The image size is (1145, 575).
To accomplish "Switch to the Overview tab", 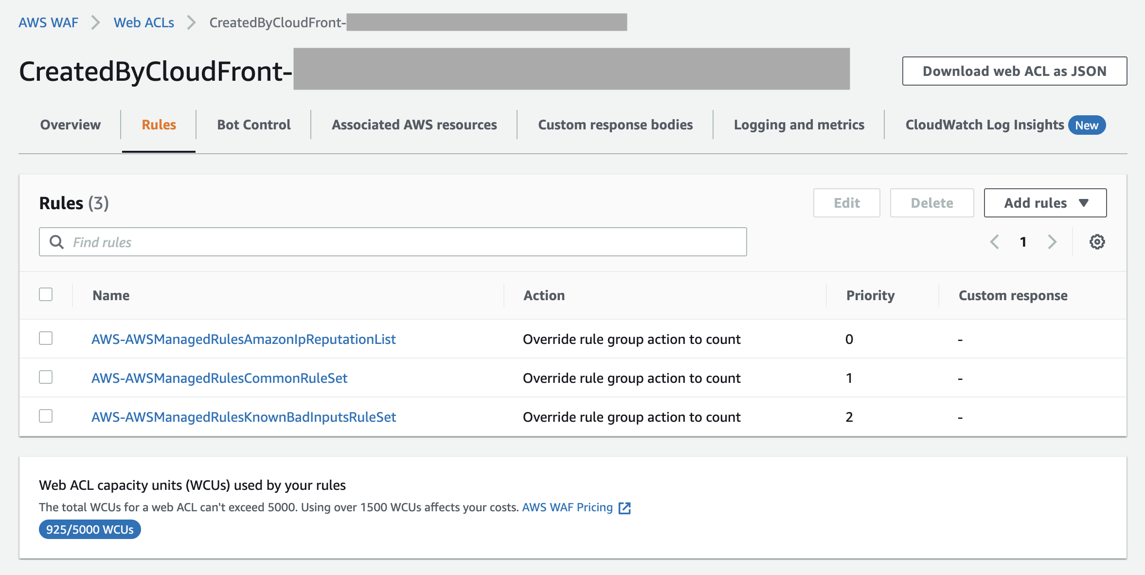I will coord(71,125).
